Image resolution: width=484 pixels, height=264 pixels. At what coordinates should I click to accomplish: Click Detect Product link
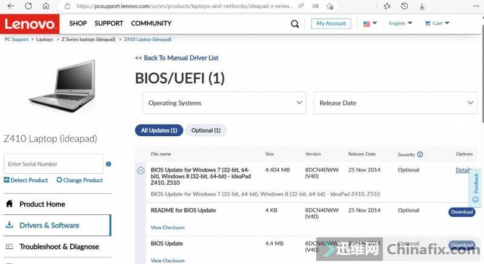pyautogui.click(x=26, y=180)
